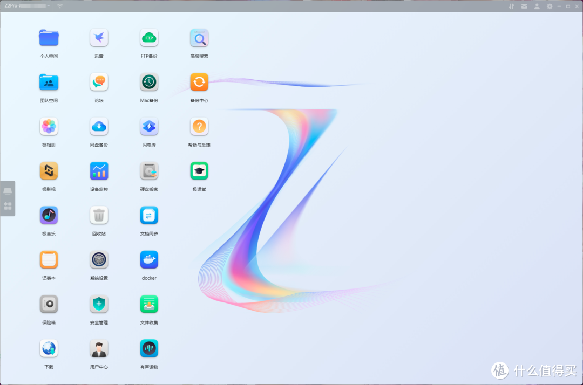Open 有声读物 audiobook app

(x=149, y=348)
